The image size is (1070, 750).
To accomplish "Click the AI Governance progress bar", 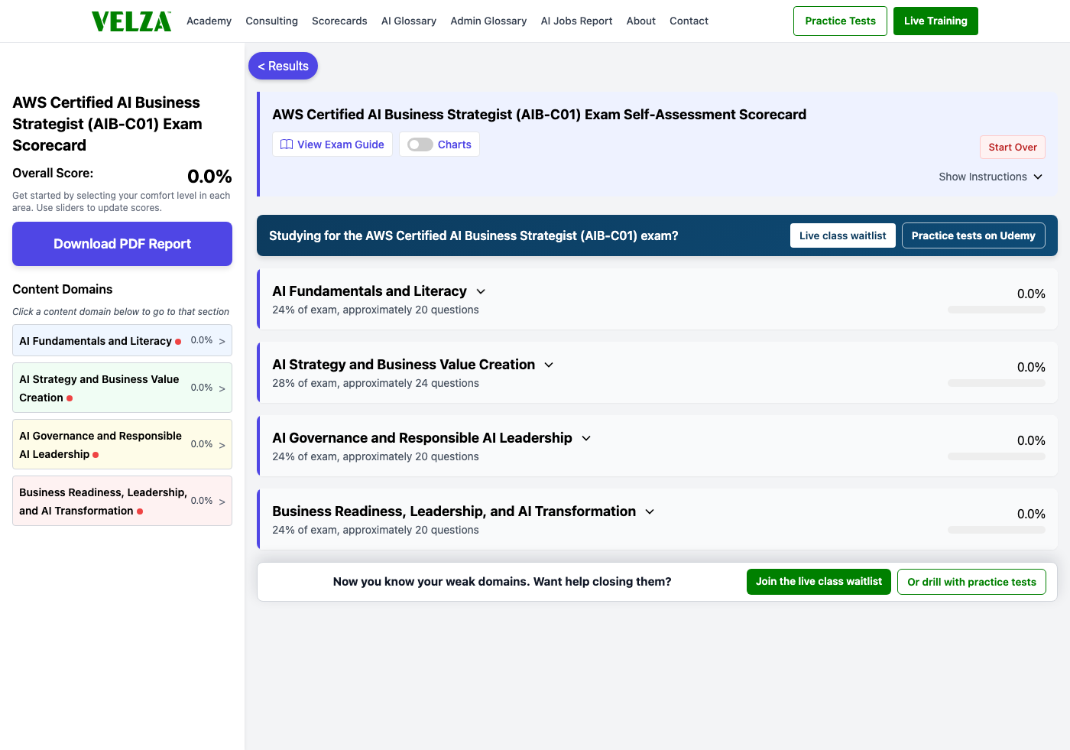I will point(997,456).
